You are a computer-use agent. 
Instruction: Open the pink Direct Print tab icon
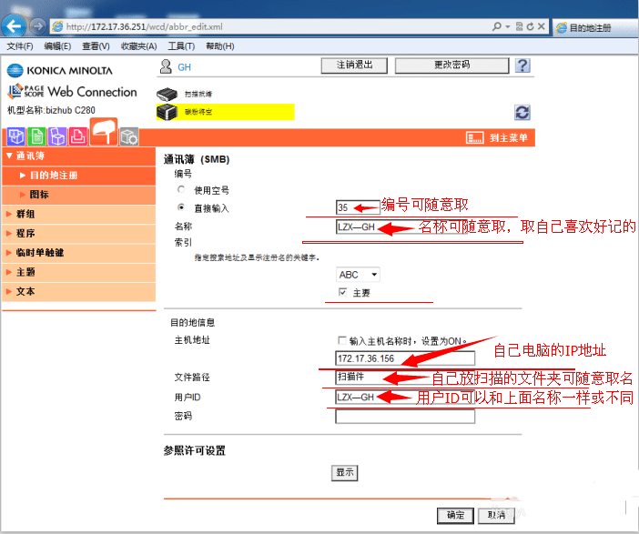pos(78,136)
